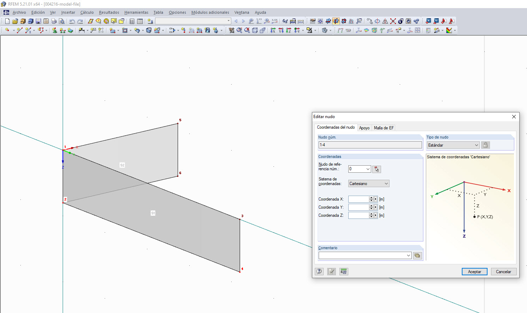Click the lock icon beside Tipo de nudo
This screenshot has width=527, height=313.
(485, 145)
